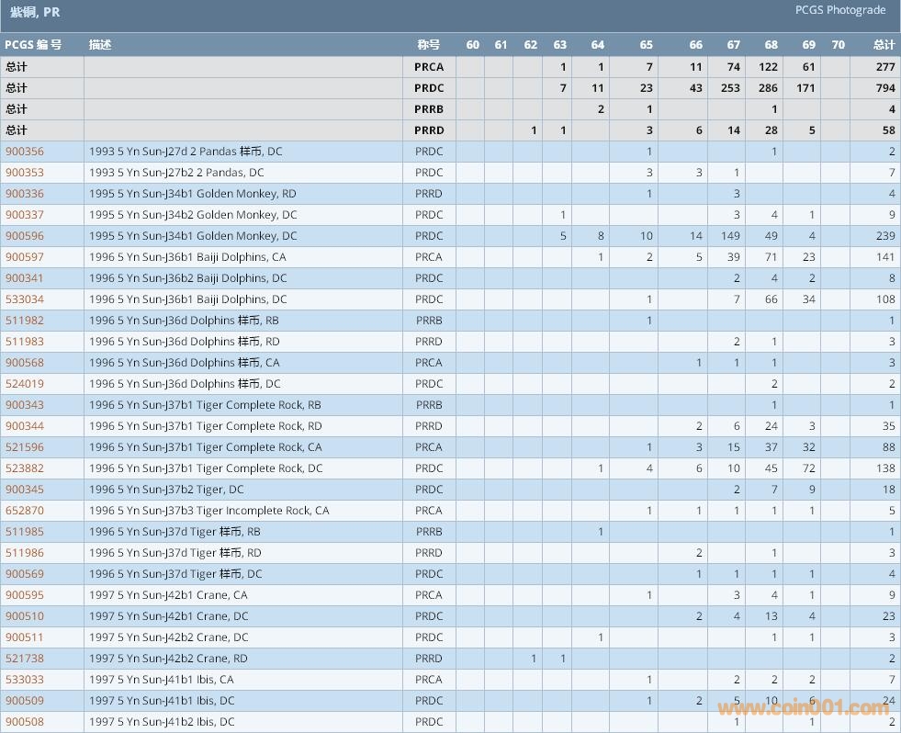
Task: Click the 511982 Dolphins RB link
Action: tap(25, 321)
